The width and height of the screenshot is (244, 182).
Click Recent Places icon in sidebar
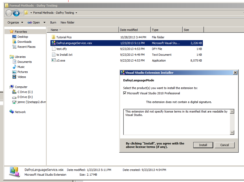point(14,46)
